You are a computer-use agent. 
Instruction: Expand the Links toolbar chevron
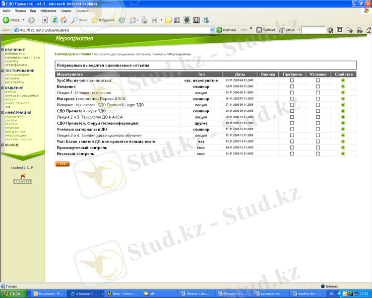tap(251, 28)
